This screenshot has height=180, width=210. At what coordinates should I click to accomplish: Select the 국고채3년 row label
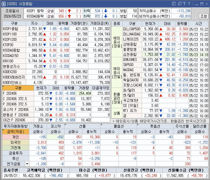tap(132, 101)
